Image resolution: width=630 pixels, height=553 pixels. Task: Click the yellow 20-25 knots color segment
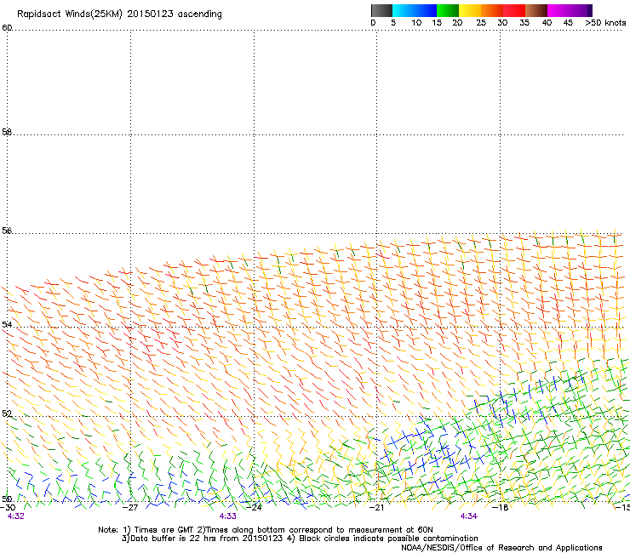coord(470,10)
